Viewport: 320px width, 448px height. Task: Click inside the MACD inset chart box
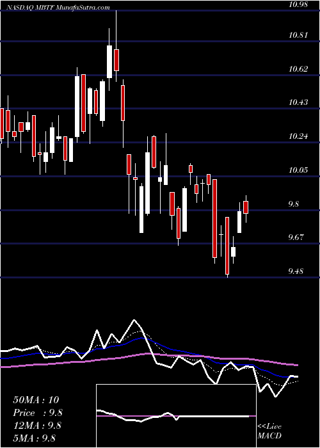(x=176, y=416)
